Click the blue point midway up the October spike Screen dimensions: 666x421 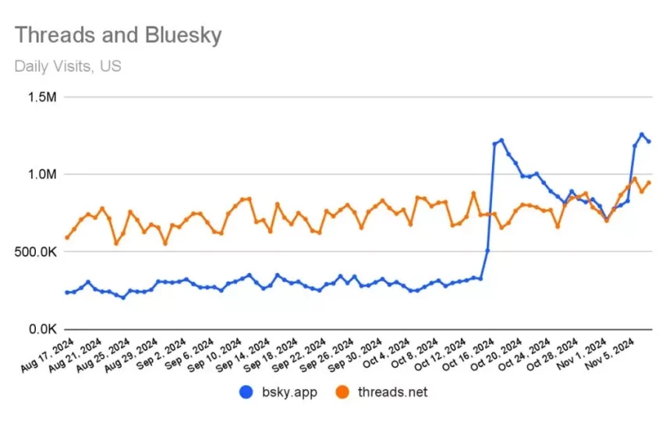click(487, 250)
